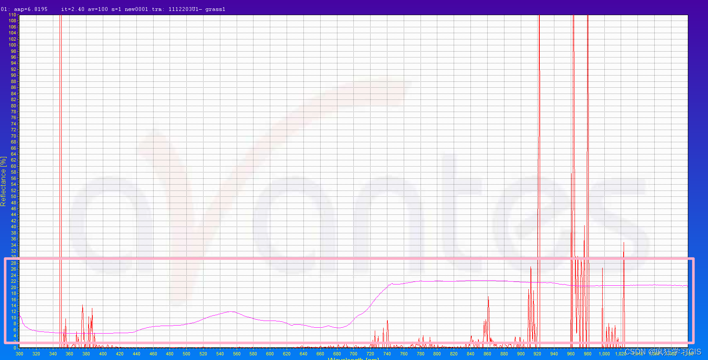708x360 pixels.
Task: Click the 700 label on wavelength axis
Action: [x=353, y=354]
